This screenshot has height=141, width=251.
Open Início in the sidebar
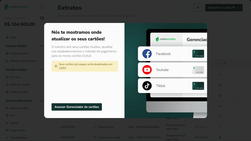13,37
